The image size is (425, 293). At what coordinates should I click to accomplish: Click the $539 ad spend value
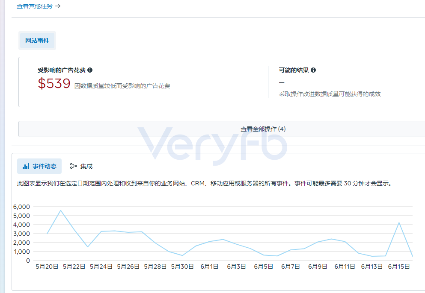[x=54, y=83]
